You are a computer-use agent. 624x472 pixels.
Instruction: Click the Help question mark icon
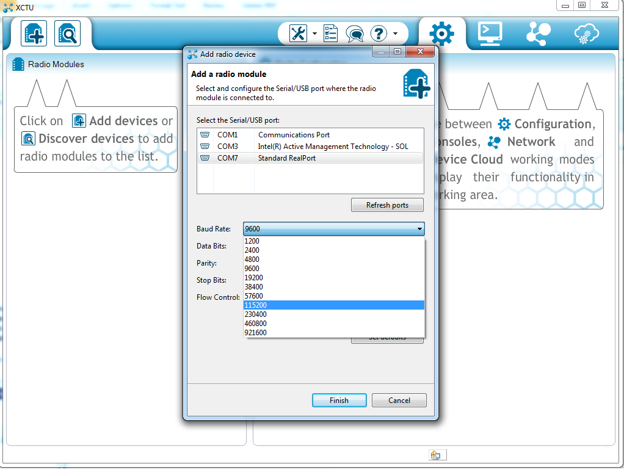(x=379, y=34)
